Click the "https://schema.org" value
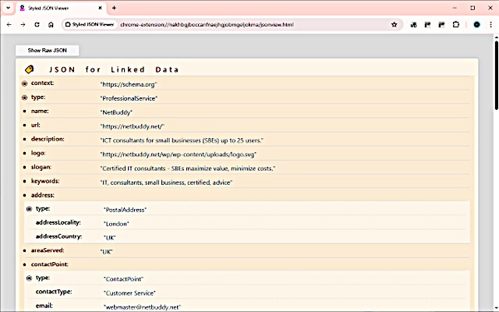499x312 pixels. 129,84
